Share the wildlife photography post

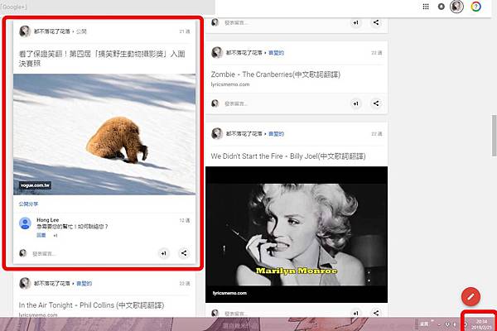point(184,253)
